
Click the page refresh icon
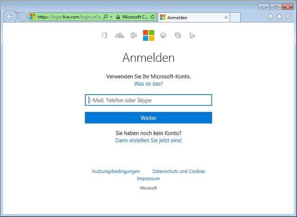click(152, 17)
